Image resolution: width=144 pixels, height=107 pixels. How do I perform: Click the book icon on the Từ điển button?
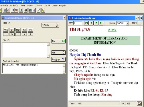(x=57, y=25)
